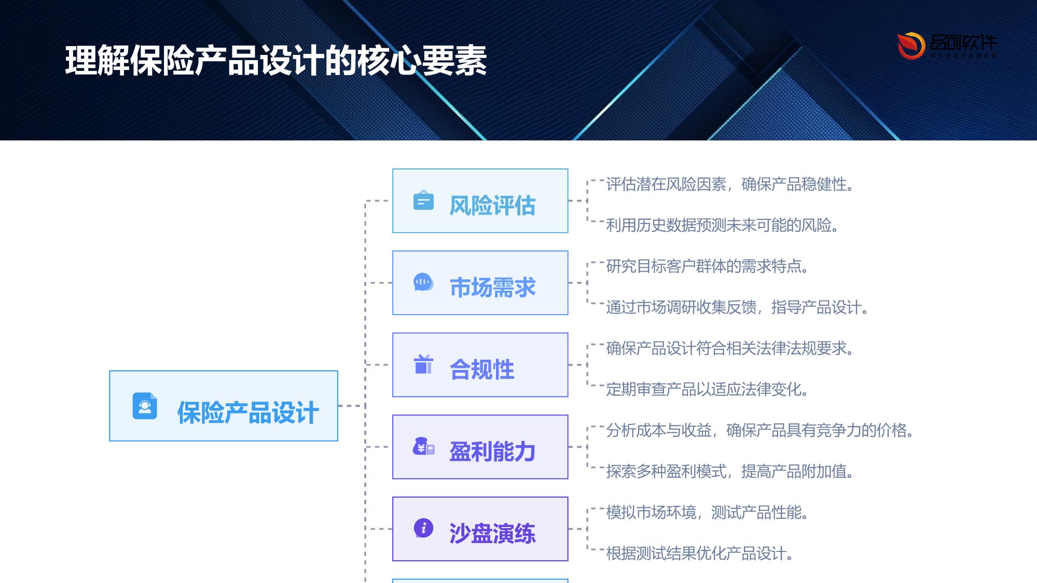Click the text 研究目标客户群体的需求特点。
Image resolution: width=1037 pixels, height=583 pixels.
[708, 266]
